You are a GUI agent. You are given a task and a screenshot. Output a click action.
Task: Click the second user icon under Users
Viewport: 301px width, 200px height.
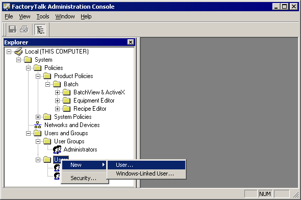(x=57, y=176)
